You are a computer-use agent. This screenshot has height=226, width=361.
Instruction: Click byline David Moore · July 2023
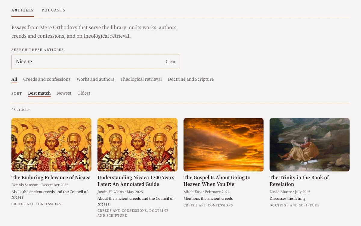(x=290, y=192)
